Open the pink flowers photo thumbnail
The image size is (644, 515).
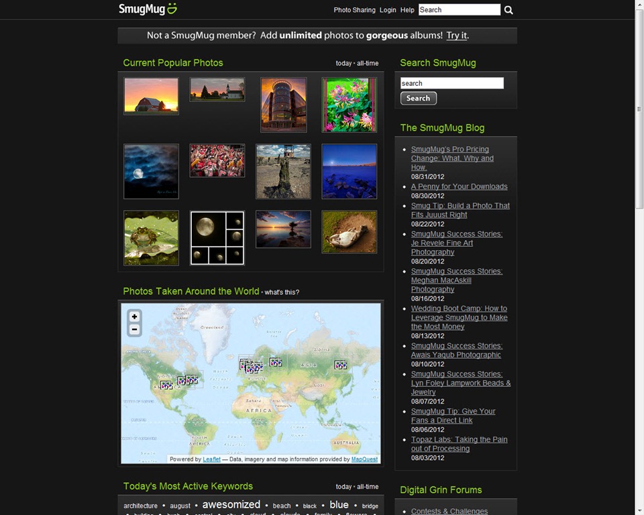click(x=349, y=105)
